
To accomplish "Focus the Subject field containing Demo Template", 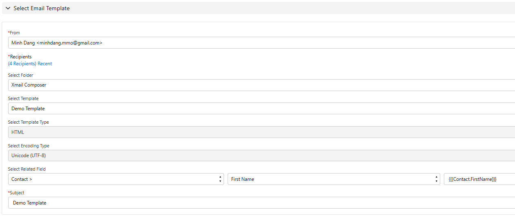I will click(262, 203).
